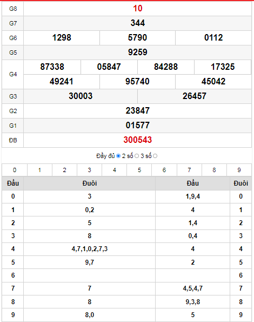Select G6 prize number 1298
Image resolution: width=254 pixels, height=322 pixels.
[x=62, y=37]
